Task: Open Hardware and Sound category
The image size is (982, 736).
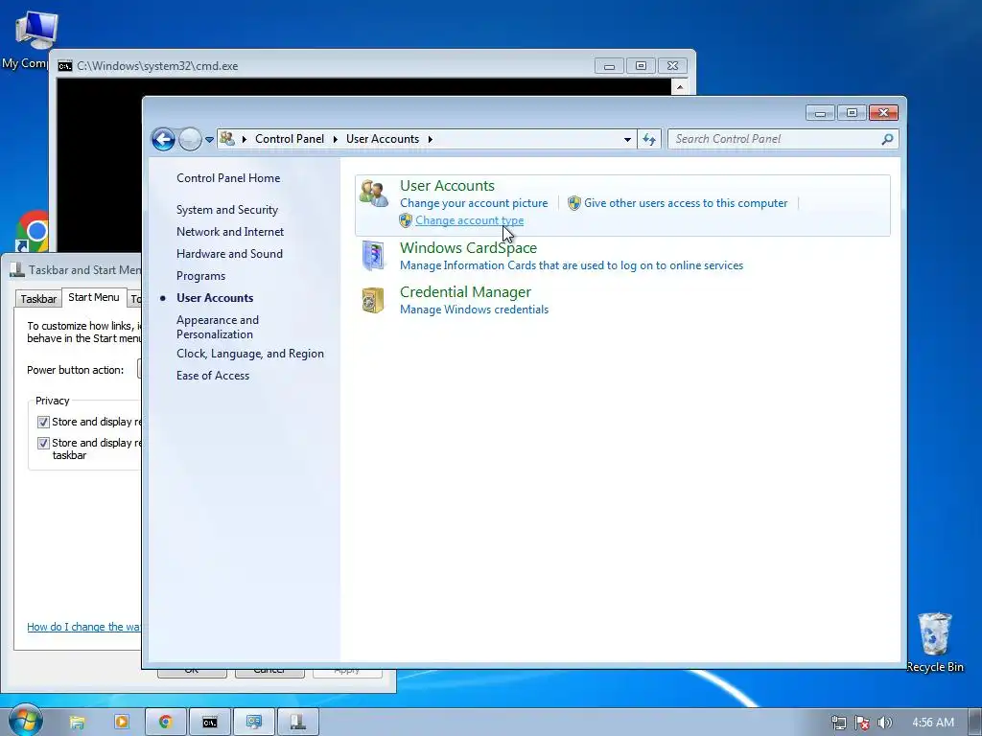Action: [229, 253]
